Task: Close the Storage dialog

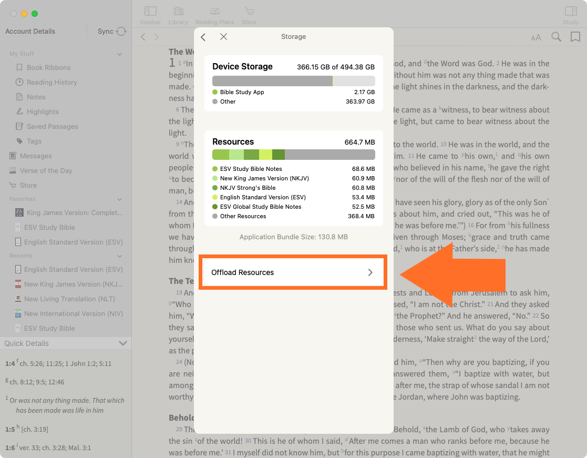Action: [223, 36]
